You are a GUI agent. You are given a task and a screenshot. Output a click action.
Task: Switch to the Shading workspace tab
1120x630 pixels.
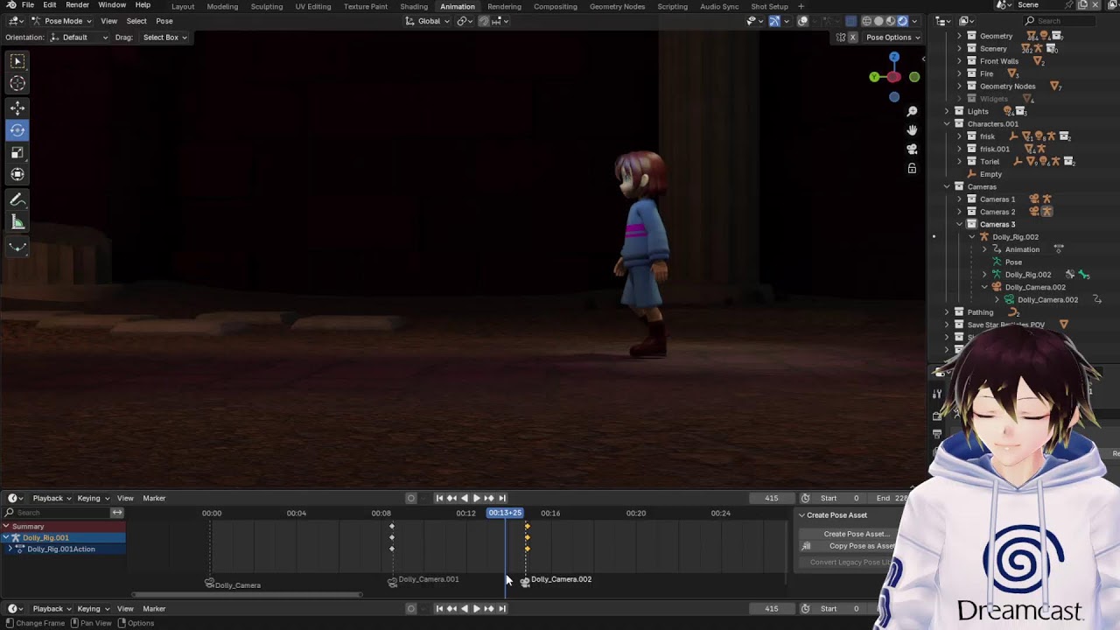(414, 6)
